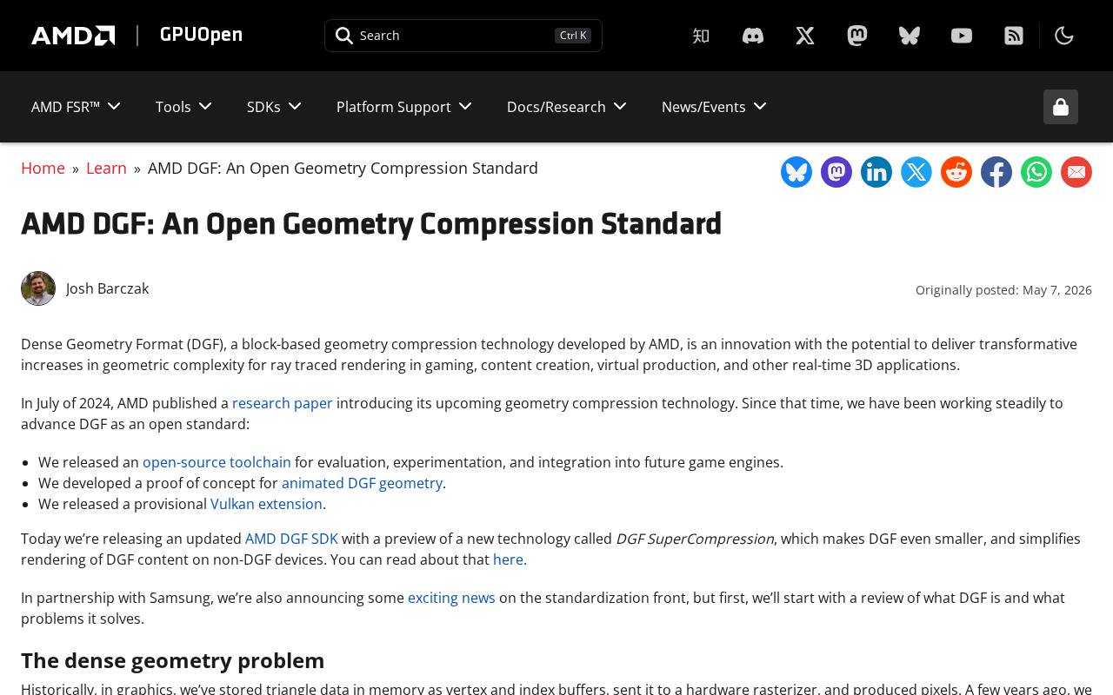Image resolution: width=1113 pixels, height=695 pixels.
Task: Expand the Docs/Research menu
Action: [567, 107]
